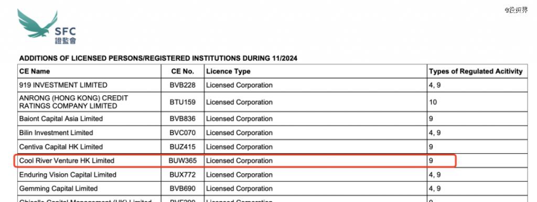Click the additions during 11/2024 title
537x202 pixels.
coord(158,59)
